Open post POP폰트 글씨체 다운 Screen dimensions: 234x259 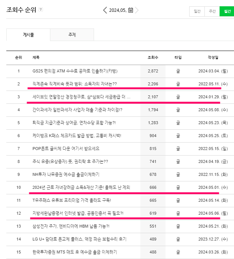pyautogui.click(x=66, y=149)
